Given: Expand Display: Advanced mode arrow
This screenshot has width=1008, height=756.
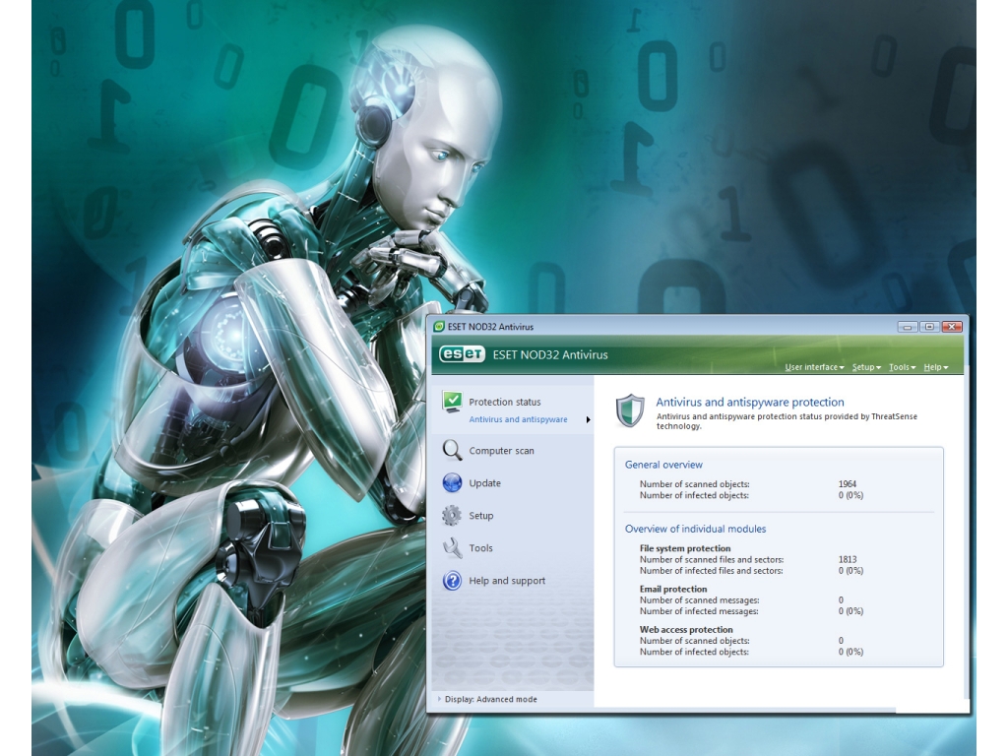Looking at the screenshot, I should tap(439, 699).
